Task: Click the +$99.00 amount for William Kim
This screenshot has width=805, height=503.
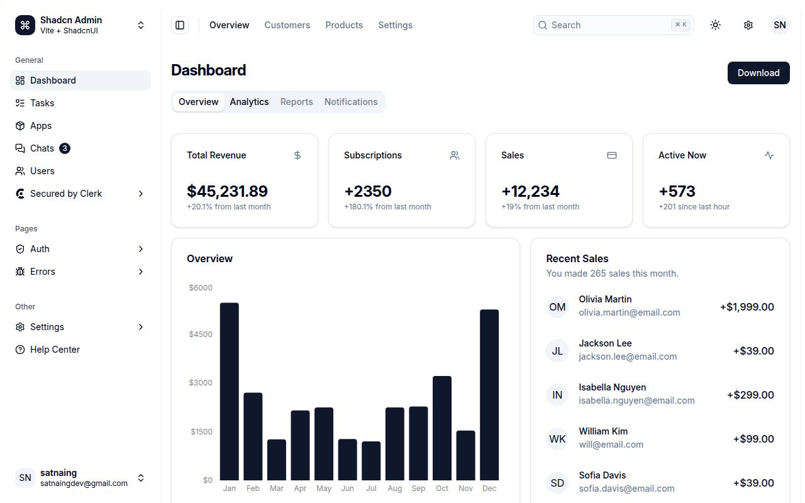Action: click(753, 439)
